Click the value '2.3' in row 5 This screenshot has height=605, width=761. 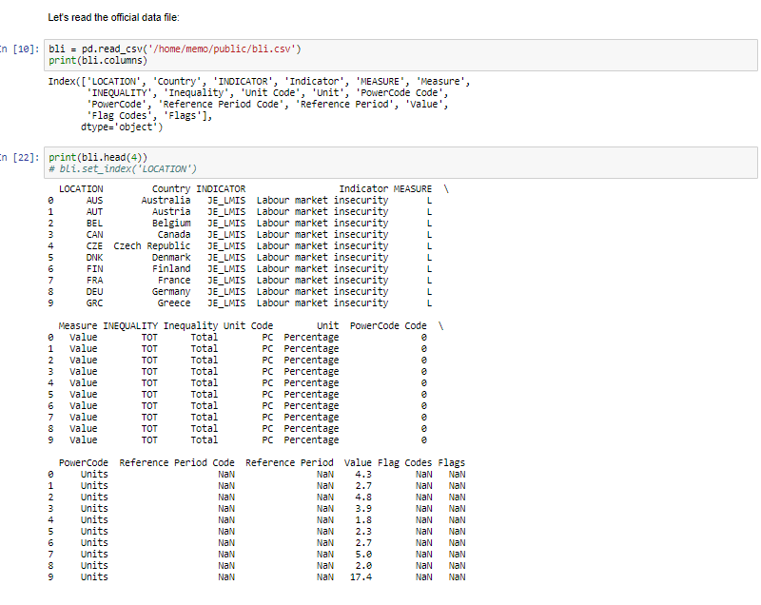click(x=363, y=531)
